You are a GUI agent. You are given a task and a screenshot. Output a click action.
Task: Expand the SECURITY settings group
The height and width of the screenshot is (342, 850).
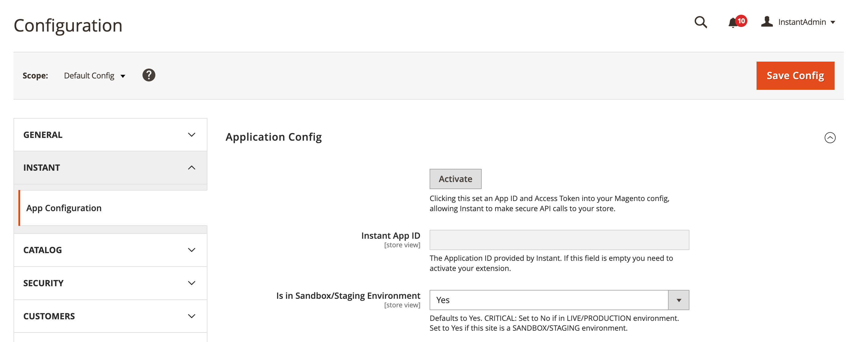point(110,283)
